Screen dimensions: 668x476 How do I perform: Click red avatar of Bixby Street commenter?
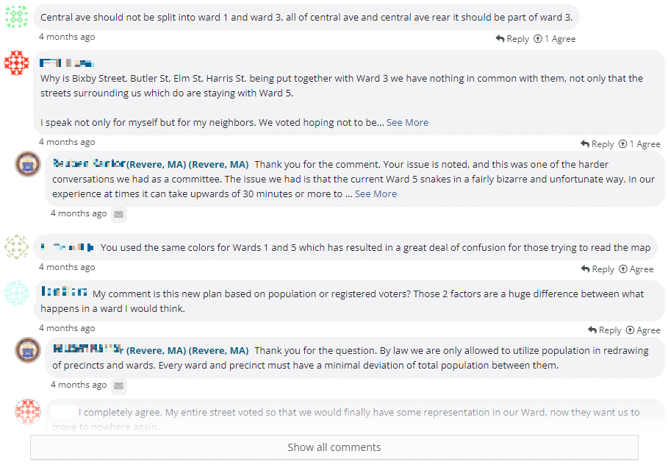coord(16,63)
